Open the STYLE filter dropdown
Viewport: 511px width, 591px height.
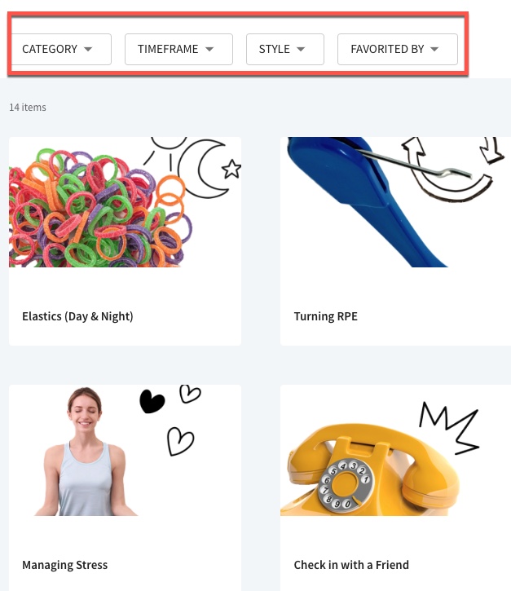pyautogui.click(x=285, y=50)
